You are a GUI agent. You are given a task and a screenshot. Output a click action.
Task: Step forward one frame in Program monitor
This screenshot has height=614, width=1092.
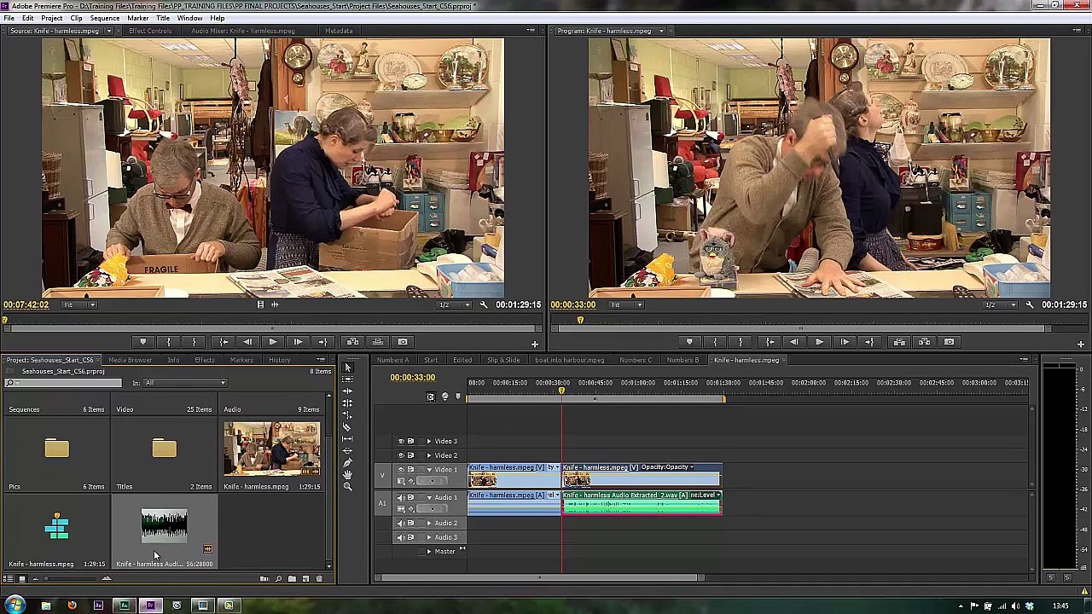tap(844, 342)
